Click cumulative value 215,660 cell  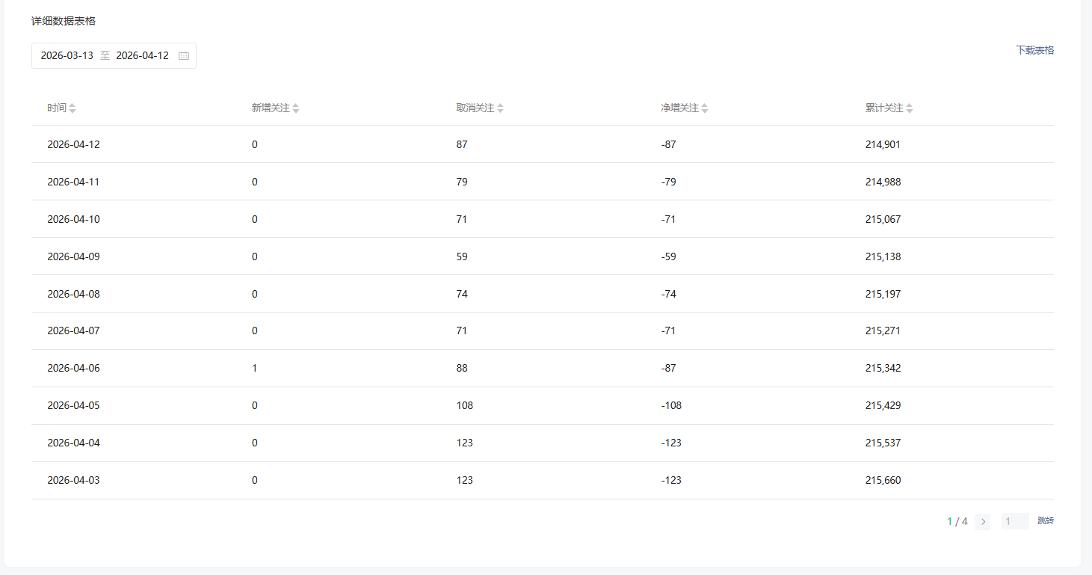click(x=883, y=481)
